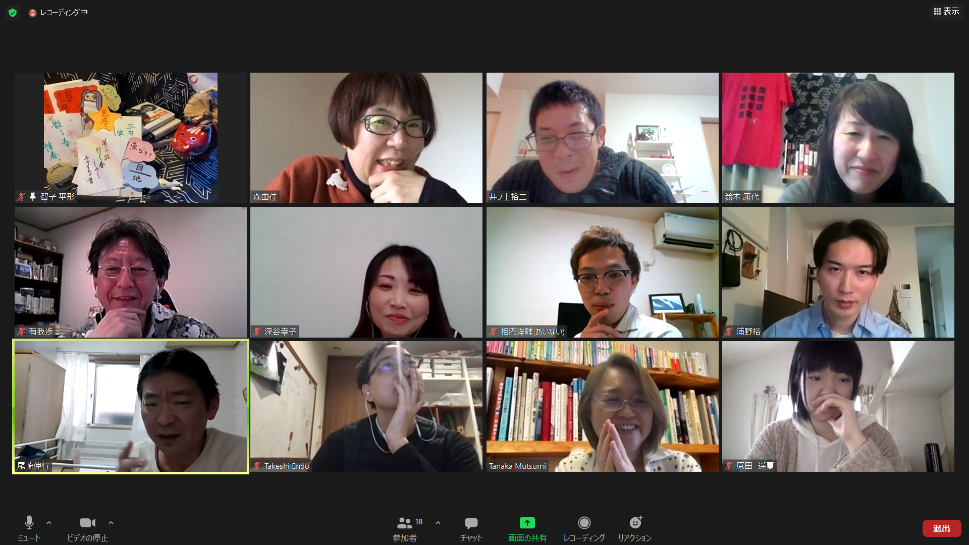The height and width of the screenshot is (545, 969).
Task: Leave the meeting with 退出 button
Action: [x=942, y=528]
